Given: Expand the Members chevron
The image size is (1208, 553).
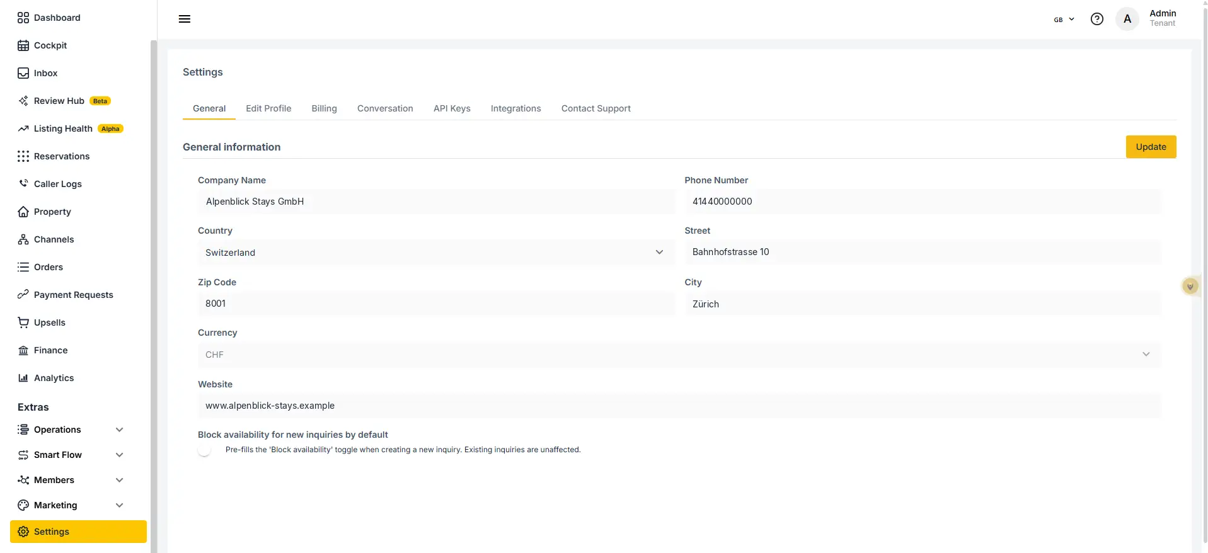Looking at the screenshot, I should tap(119, 480).
